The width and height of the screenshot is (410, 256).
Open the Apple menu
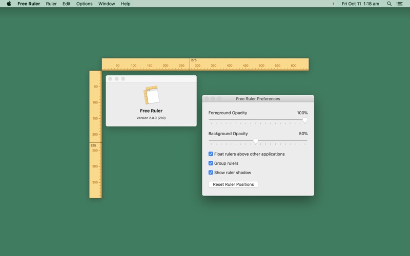[x=9, y=4]
